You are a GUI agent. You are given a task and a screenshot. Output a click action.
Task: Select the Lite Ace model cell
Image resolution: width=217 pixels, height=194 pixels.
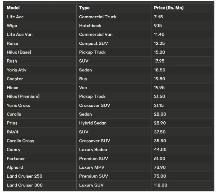click(x=15, y=17)
